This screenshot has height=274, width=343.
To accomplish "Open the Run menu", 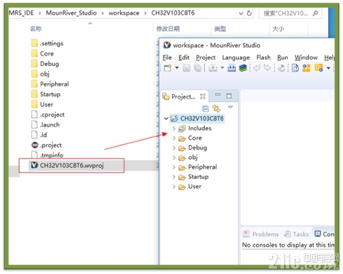I will click(x=282, y=58).
